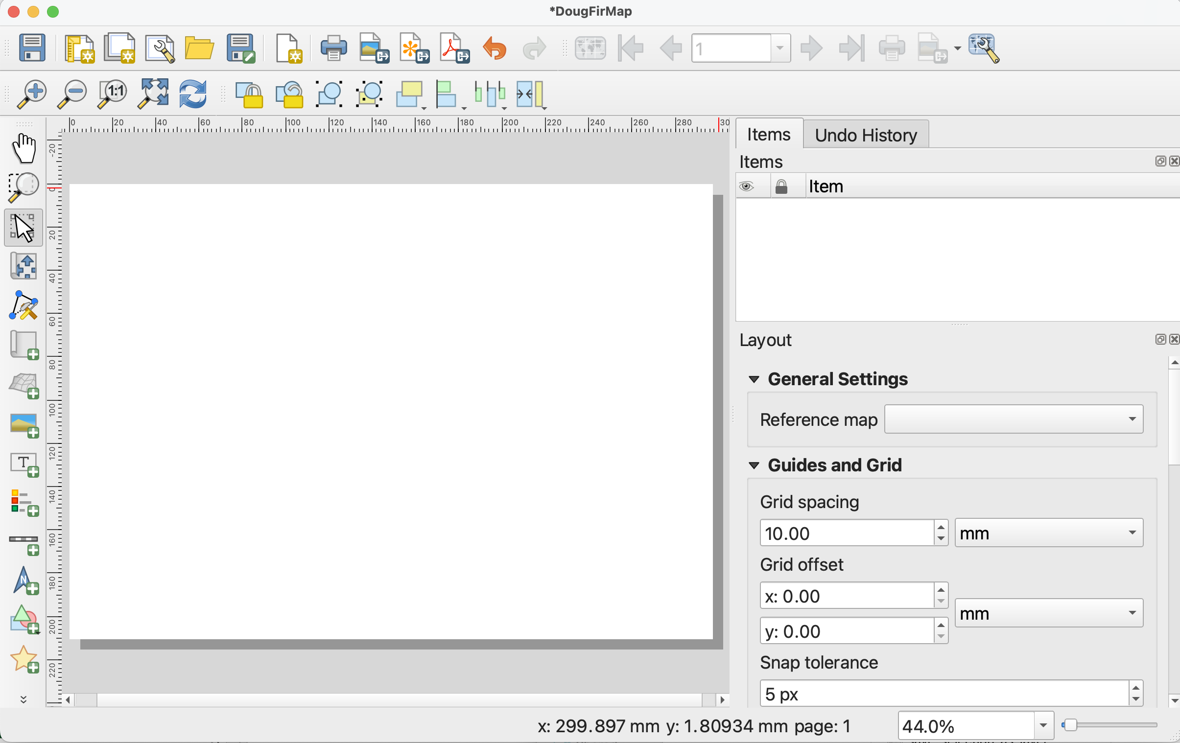
Task: Click Lock Selected Items icon
Action: (x=249, y=94)
